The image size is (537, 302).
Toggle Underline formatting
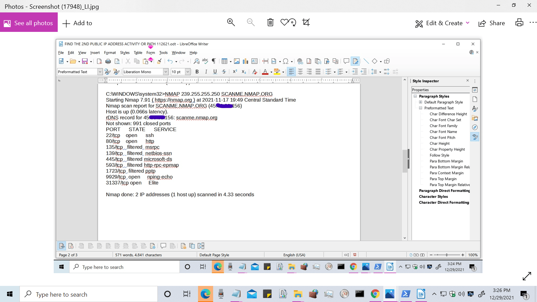click(x=215, y=71)
